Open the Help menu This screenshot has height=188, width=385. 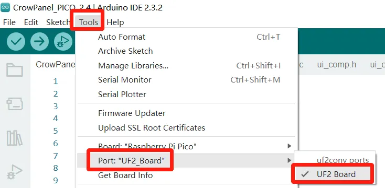pos(115,22)
